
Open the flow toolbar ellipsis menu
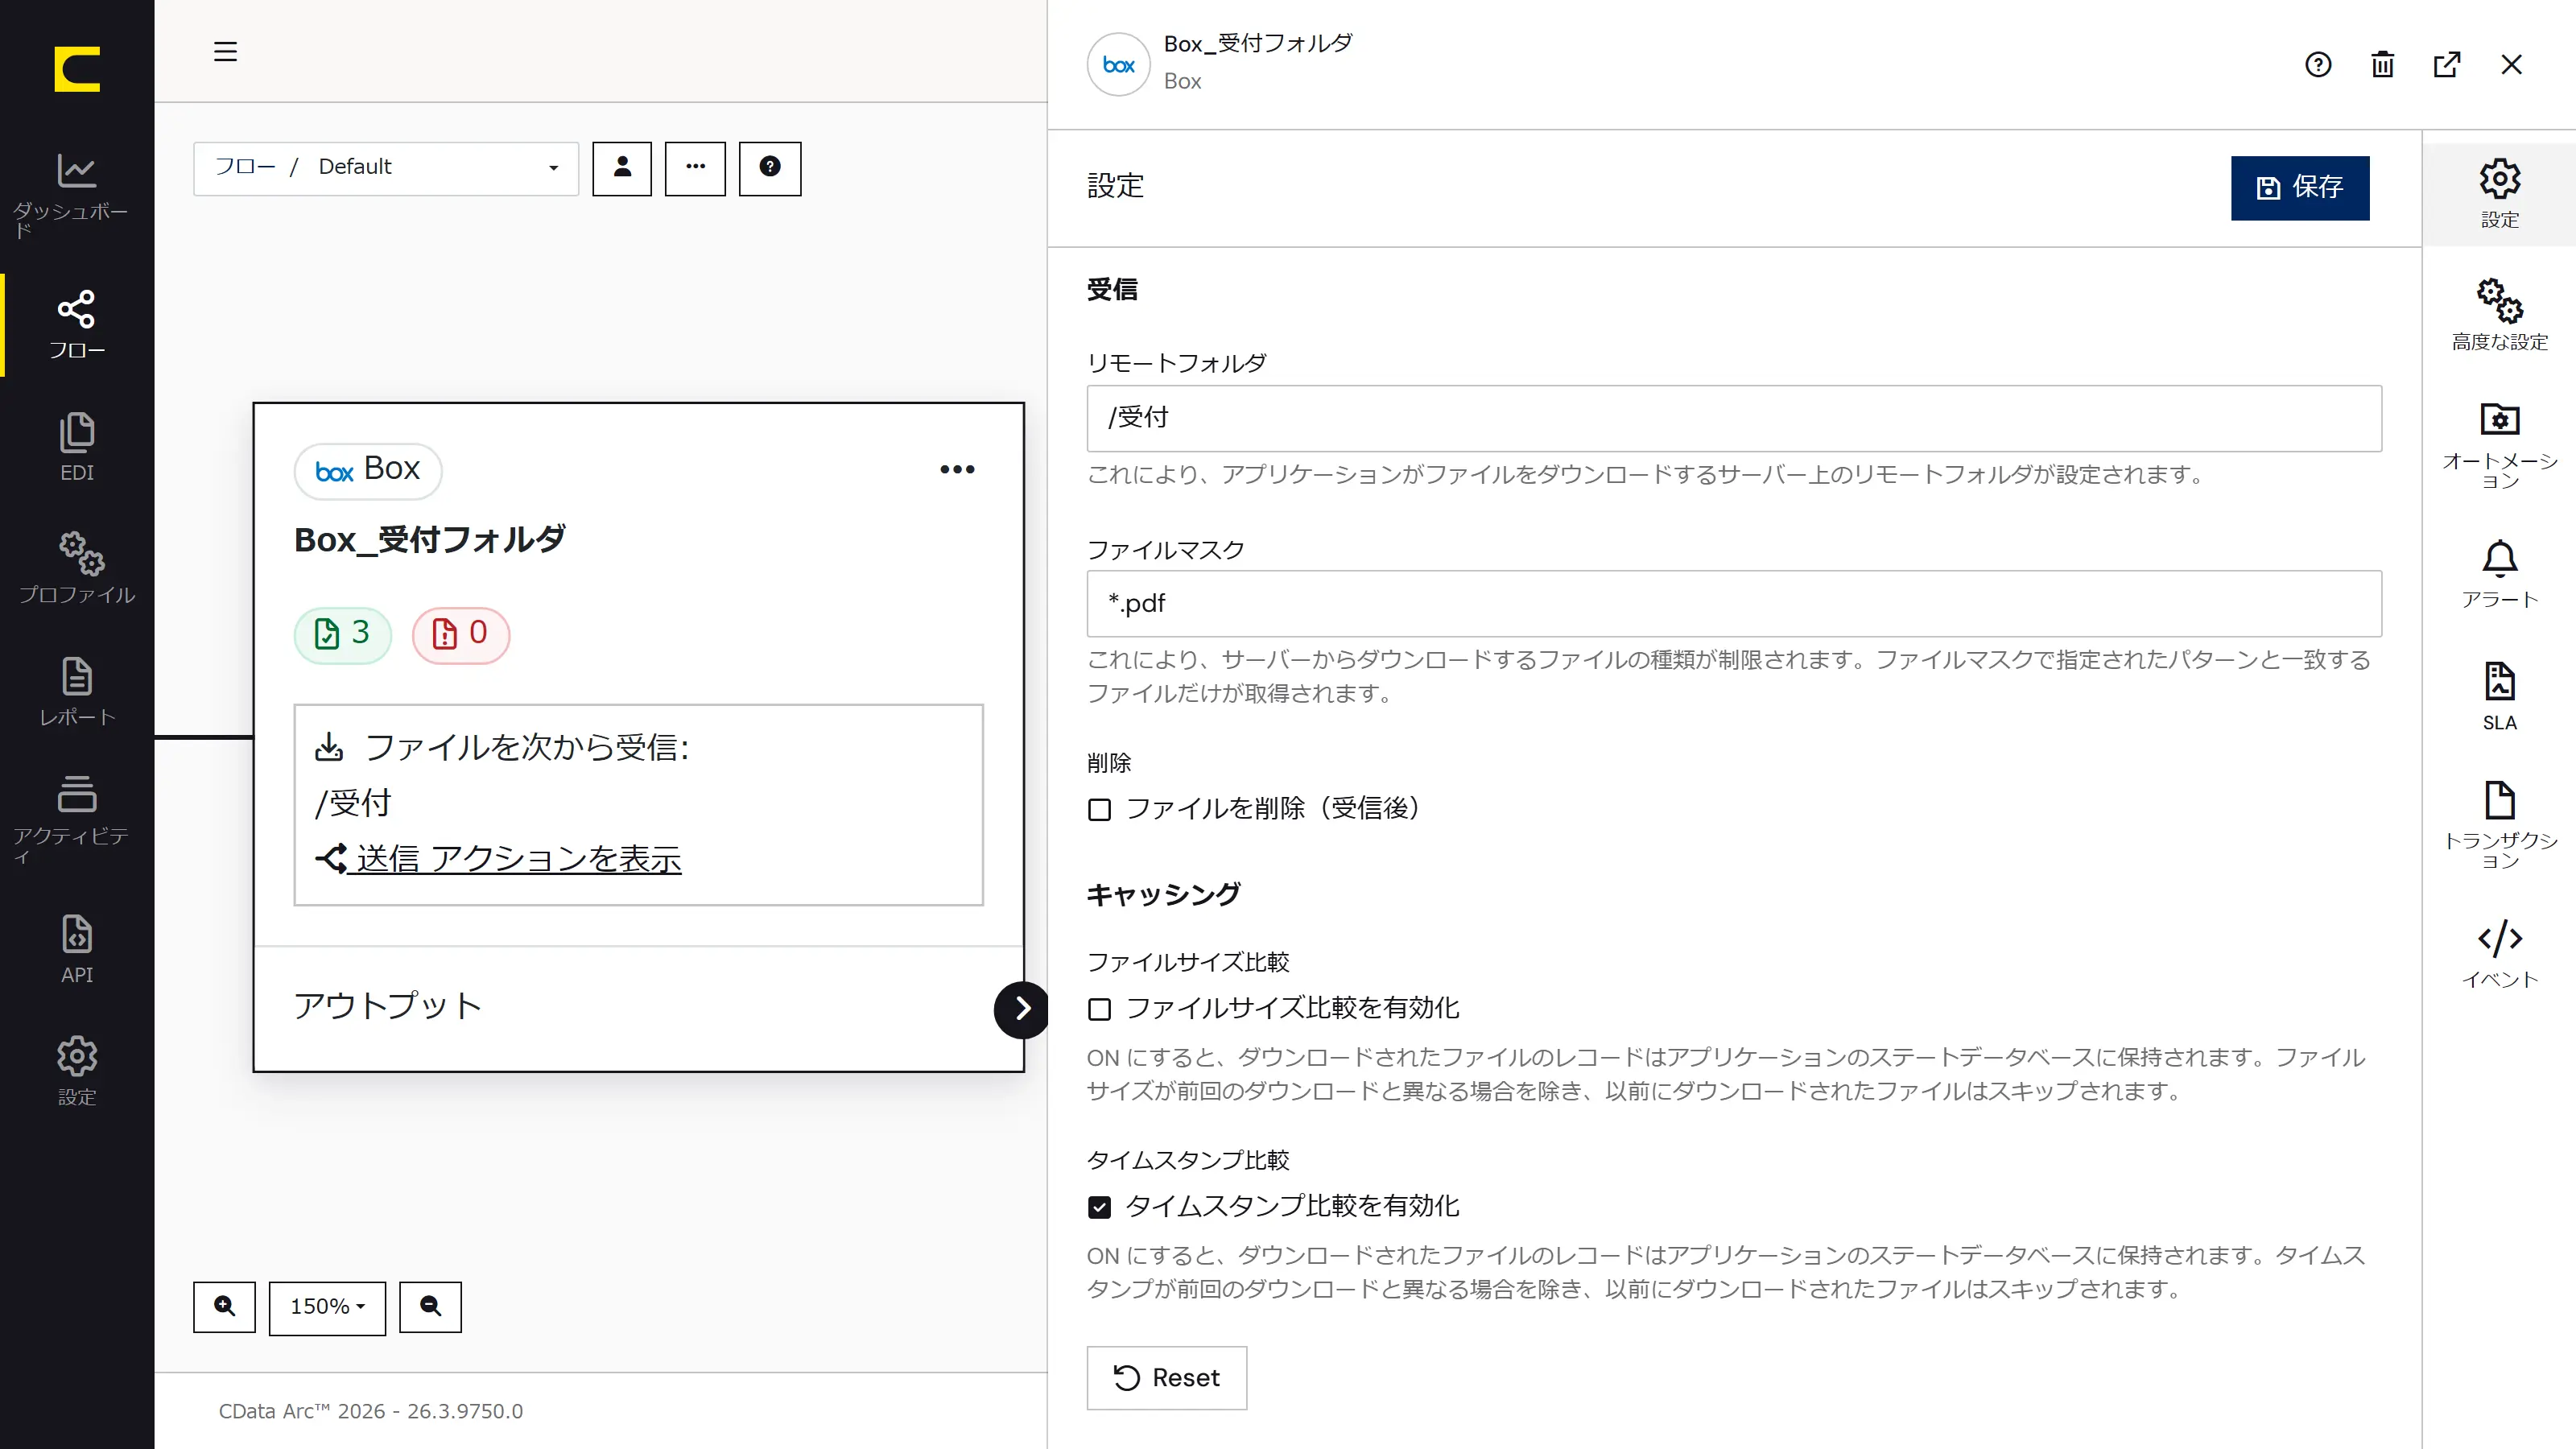pyautogui.click(x=696, y=168)
